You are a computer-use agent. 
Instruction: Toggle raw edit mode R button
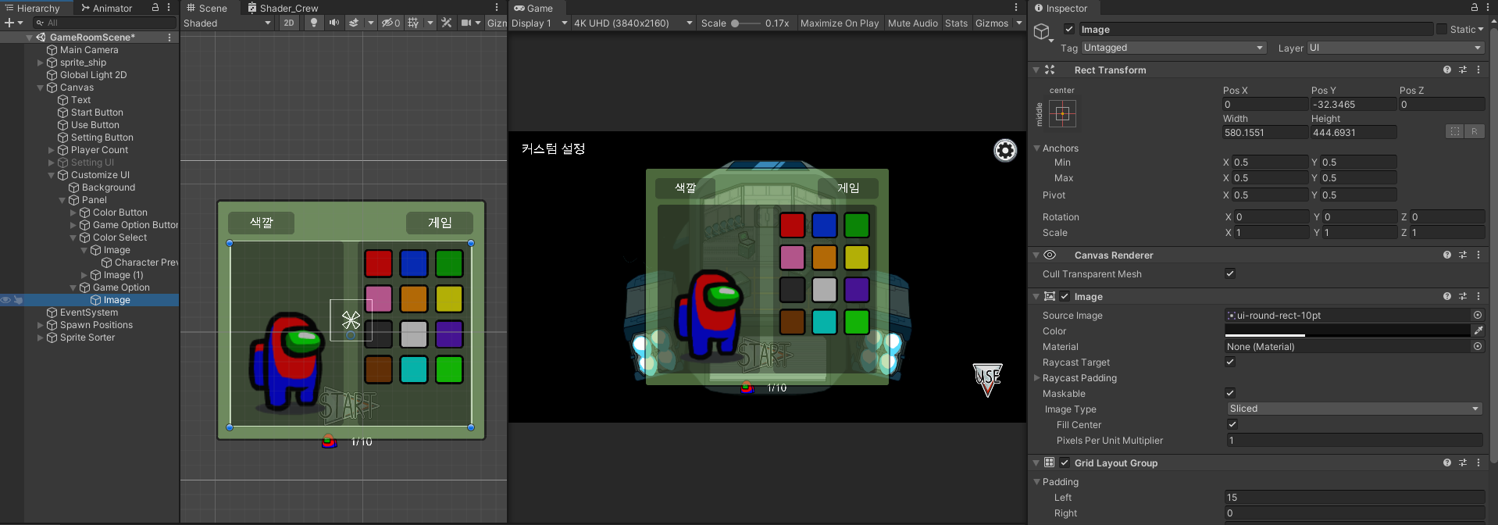pyautogui.click(x=1475, y=131)
